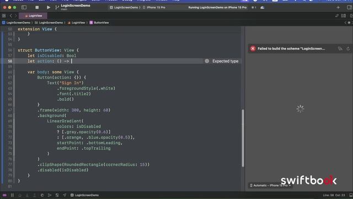The image size is (353, 199).
Task: Open the adjust editor options icon
Action: coord(344,15)
